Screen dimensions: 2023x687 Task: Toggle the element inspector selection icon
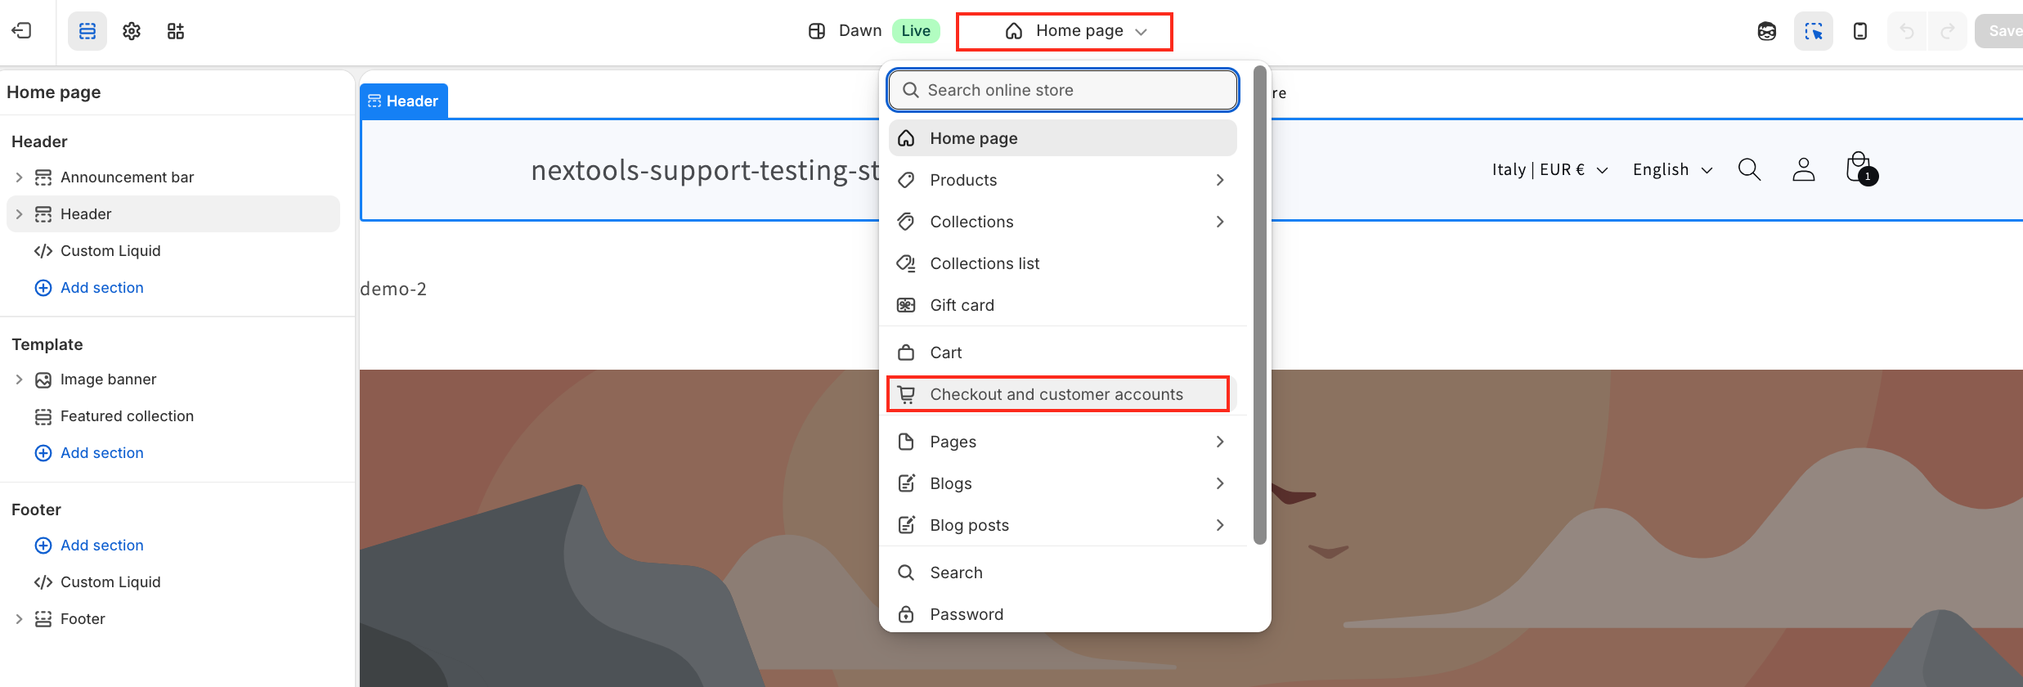pos(1814,31)
